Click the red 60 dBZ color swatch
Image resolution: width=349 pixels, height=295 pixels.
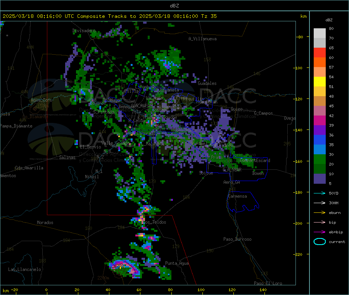coord(320,53)
